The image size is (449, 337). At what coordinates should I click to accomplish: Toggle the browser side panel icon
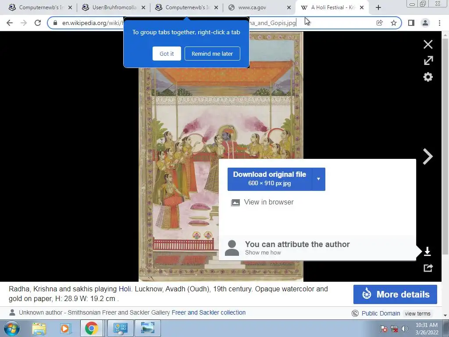click(411, 23)
